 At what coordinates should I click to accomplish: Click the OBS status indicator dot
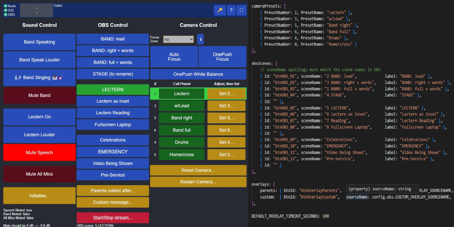(x=5, y=15)
